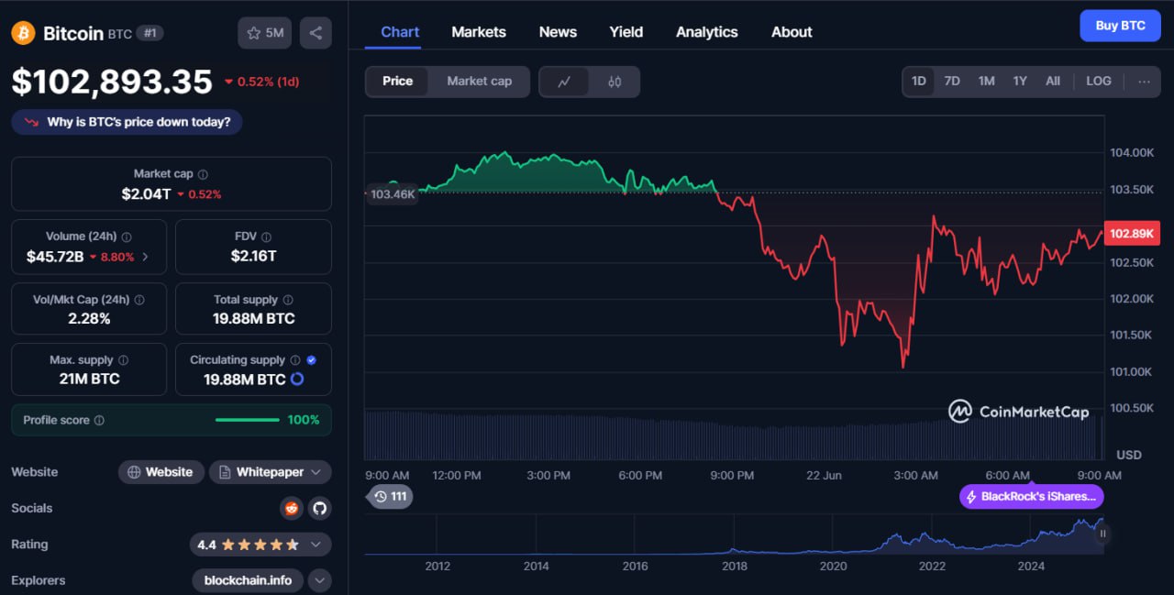Click the pause handle on the range navigator
The width and height of the screenshot is (1174, 595).
[x=1102, y=534]
